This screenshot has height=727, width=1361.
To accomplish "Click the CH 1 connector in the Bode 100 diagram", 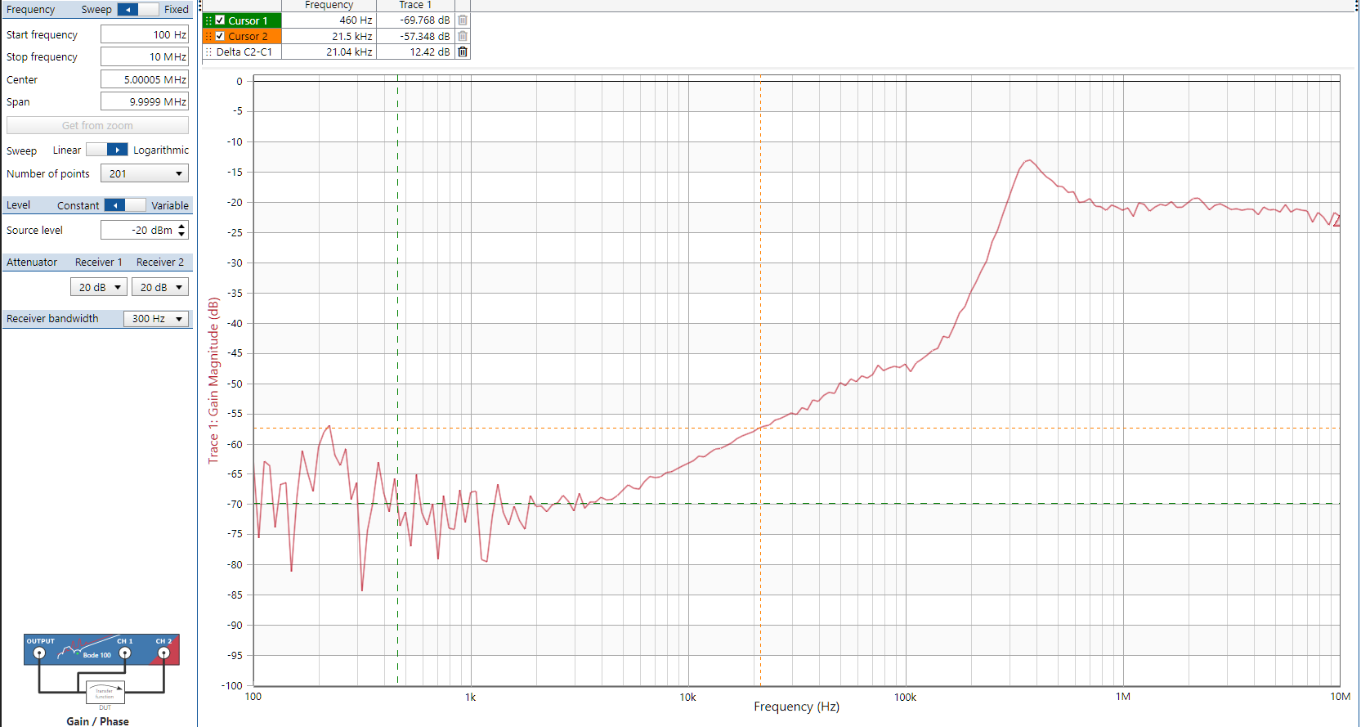I will tap(125, 653).
